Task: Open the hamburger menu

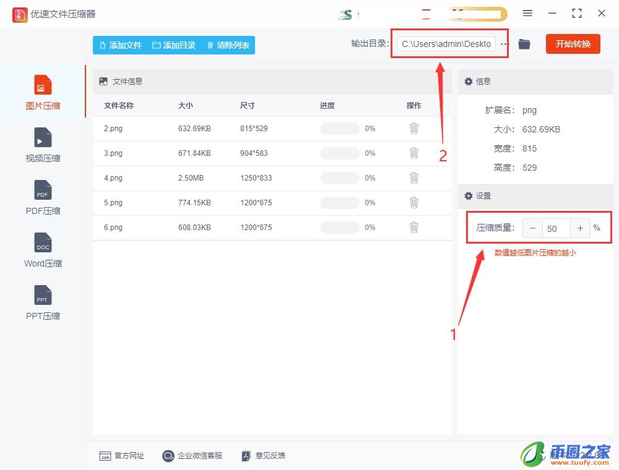Action: pos(527,13)
